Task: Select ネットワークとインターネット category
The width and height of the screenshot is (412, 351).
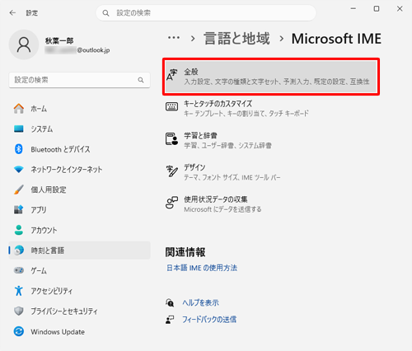Action: coord(80,170)
